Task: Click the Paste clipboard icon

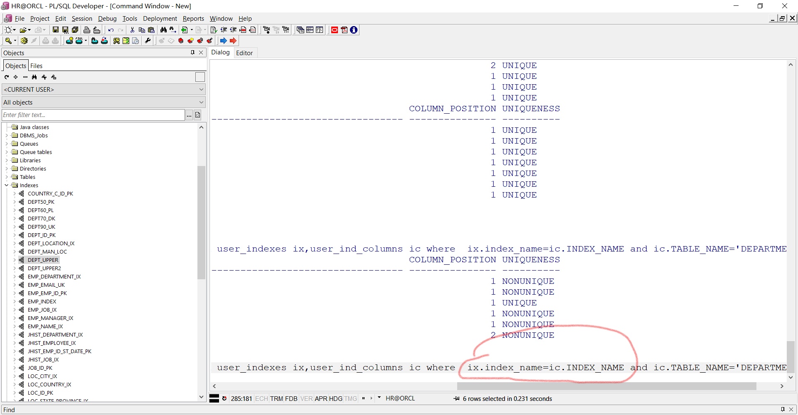Action: click(151, 30)
